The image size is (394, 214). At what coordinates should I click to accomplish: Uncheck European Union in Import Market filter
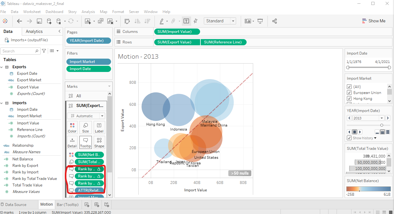[349, 93]
